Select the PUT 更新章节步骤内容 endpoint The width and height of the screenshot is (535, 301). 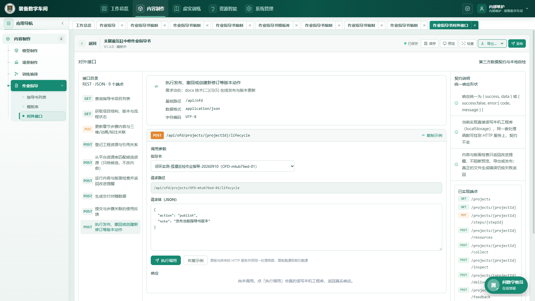coord(111,129)
